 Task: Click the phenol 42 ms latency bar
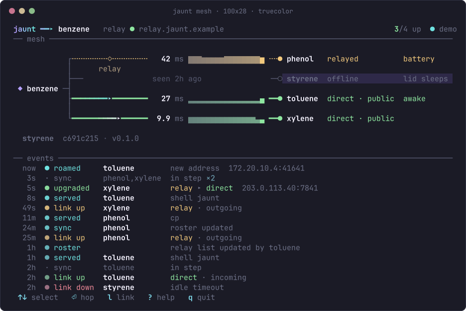226,60
